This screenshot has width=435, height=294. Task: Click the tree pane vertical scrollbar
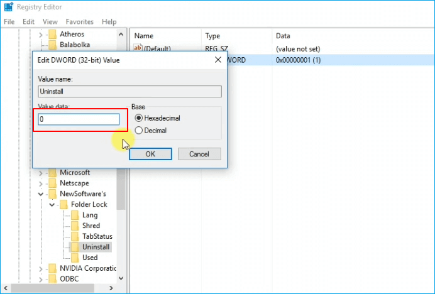[121, 188]
